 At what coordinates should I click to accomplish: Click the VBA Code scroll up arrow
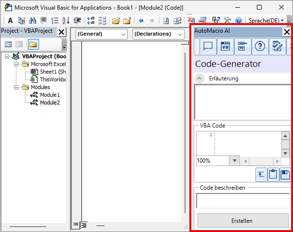tap(285, 136)
